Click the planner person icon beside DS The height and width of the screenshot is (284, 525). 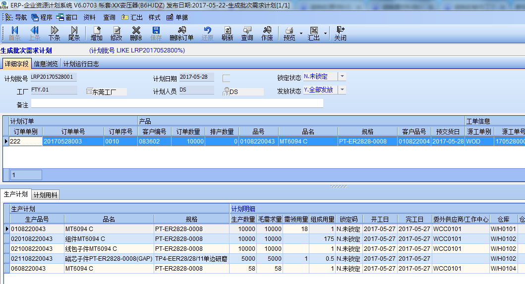(226, 92)
